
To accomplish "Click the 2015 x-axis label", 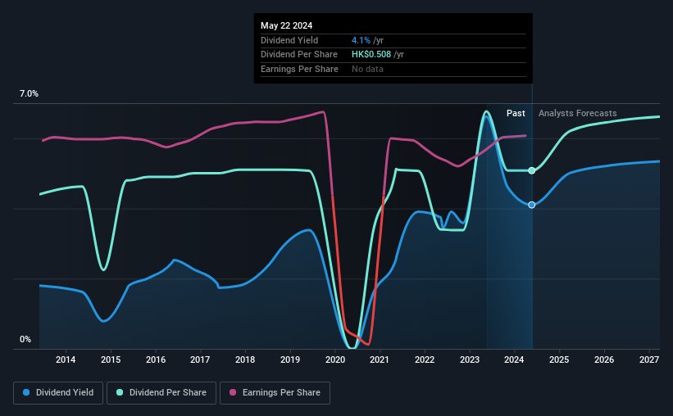I will [111, 359].
